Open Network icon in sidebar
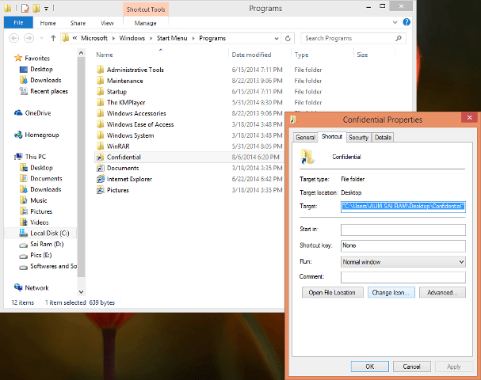 [x=18, y=287]
